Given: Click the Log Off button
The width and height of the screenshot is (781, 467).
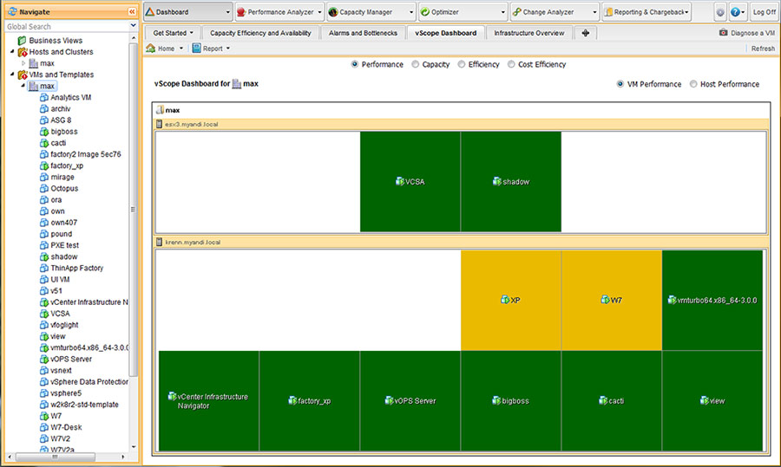Looking at the screenshot, I should (x=764, y=12).
